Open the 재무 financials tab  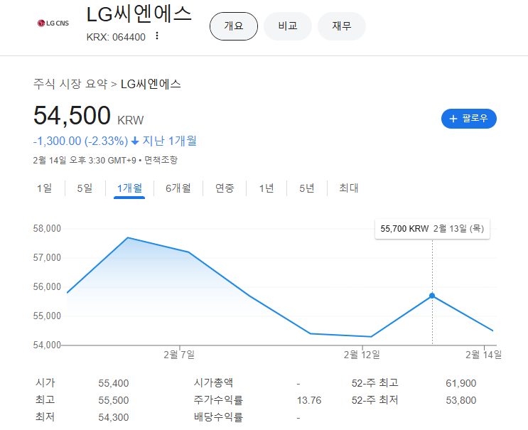coord(342,26)
